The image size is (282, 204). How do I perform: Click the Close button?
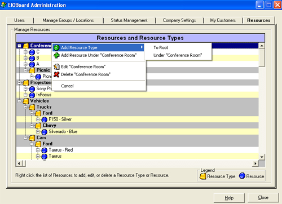coord(263,197)
